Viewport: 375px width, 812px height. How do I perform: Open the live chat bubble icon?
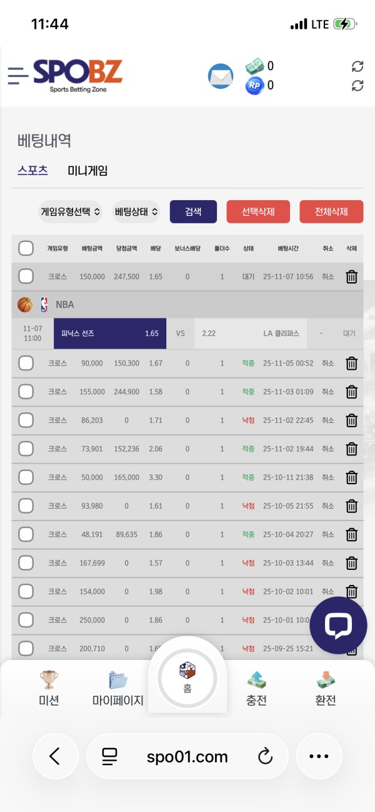click(337, 624)
